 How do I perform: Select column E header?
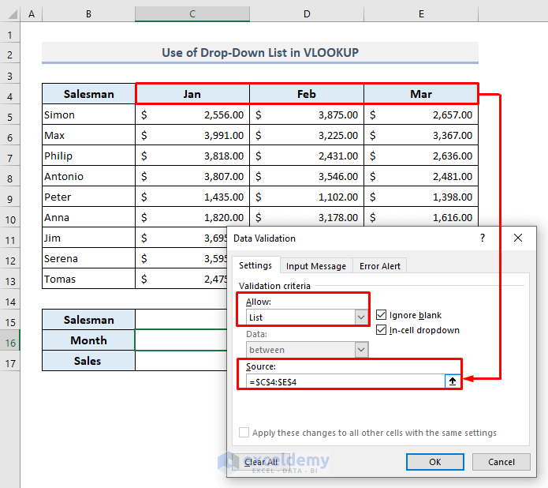(x=421, y=14)
